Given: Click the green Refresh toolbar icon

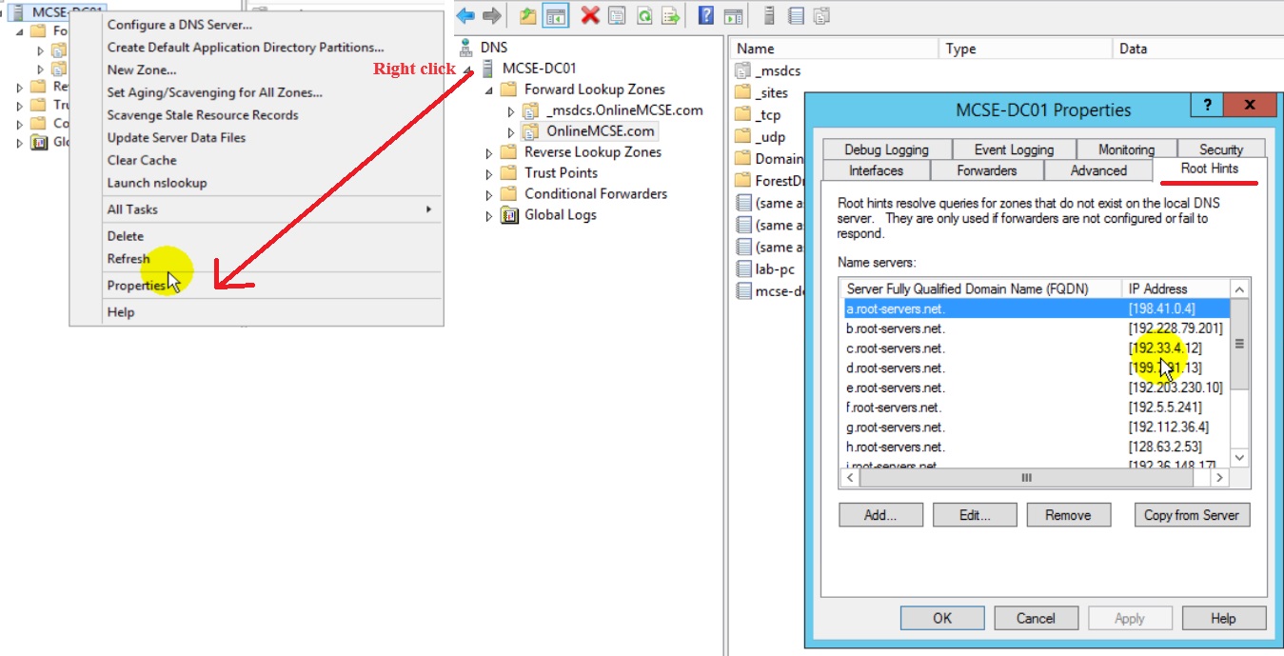Looking at the screenshot, I should click(644, 15).
